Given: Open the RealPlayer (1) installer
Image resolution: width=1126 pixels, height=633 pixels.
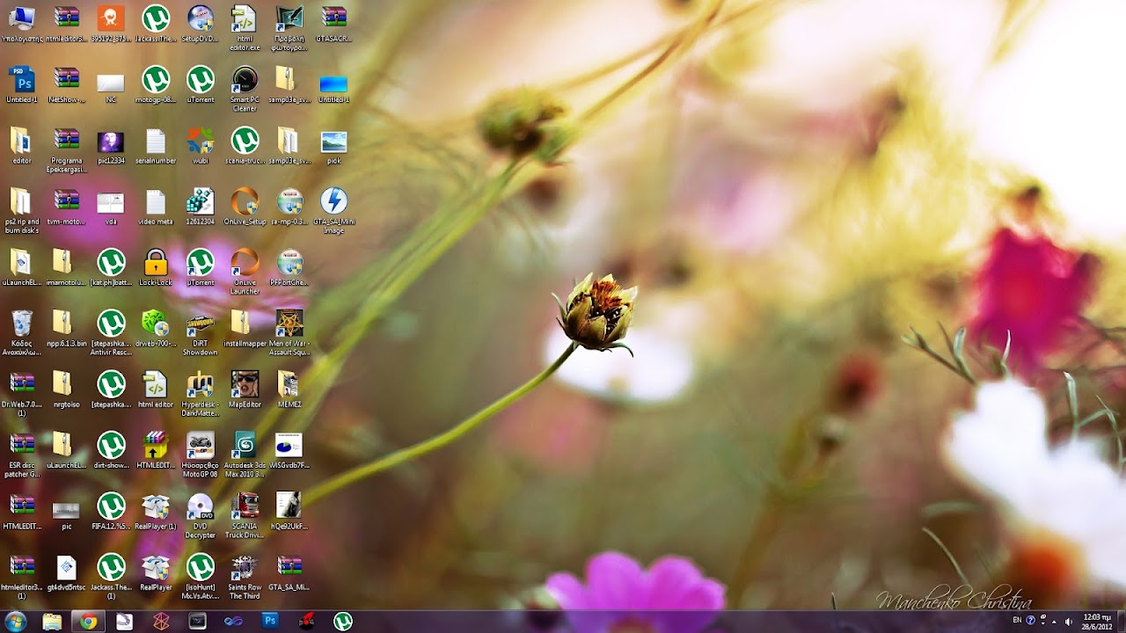Looking at the screenshot, I should tap(155, 511).
